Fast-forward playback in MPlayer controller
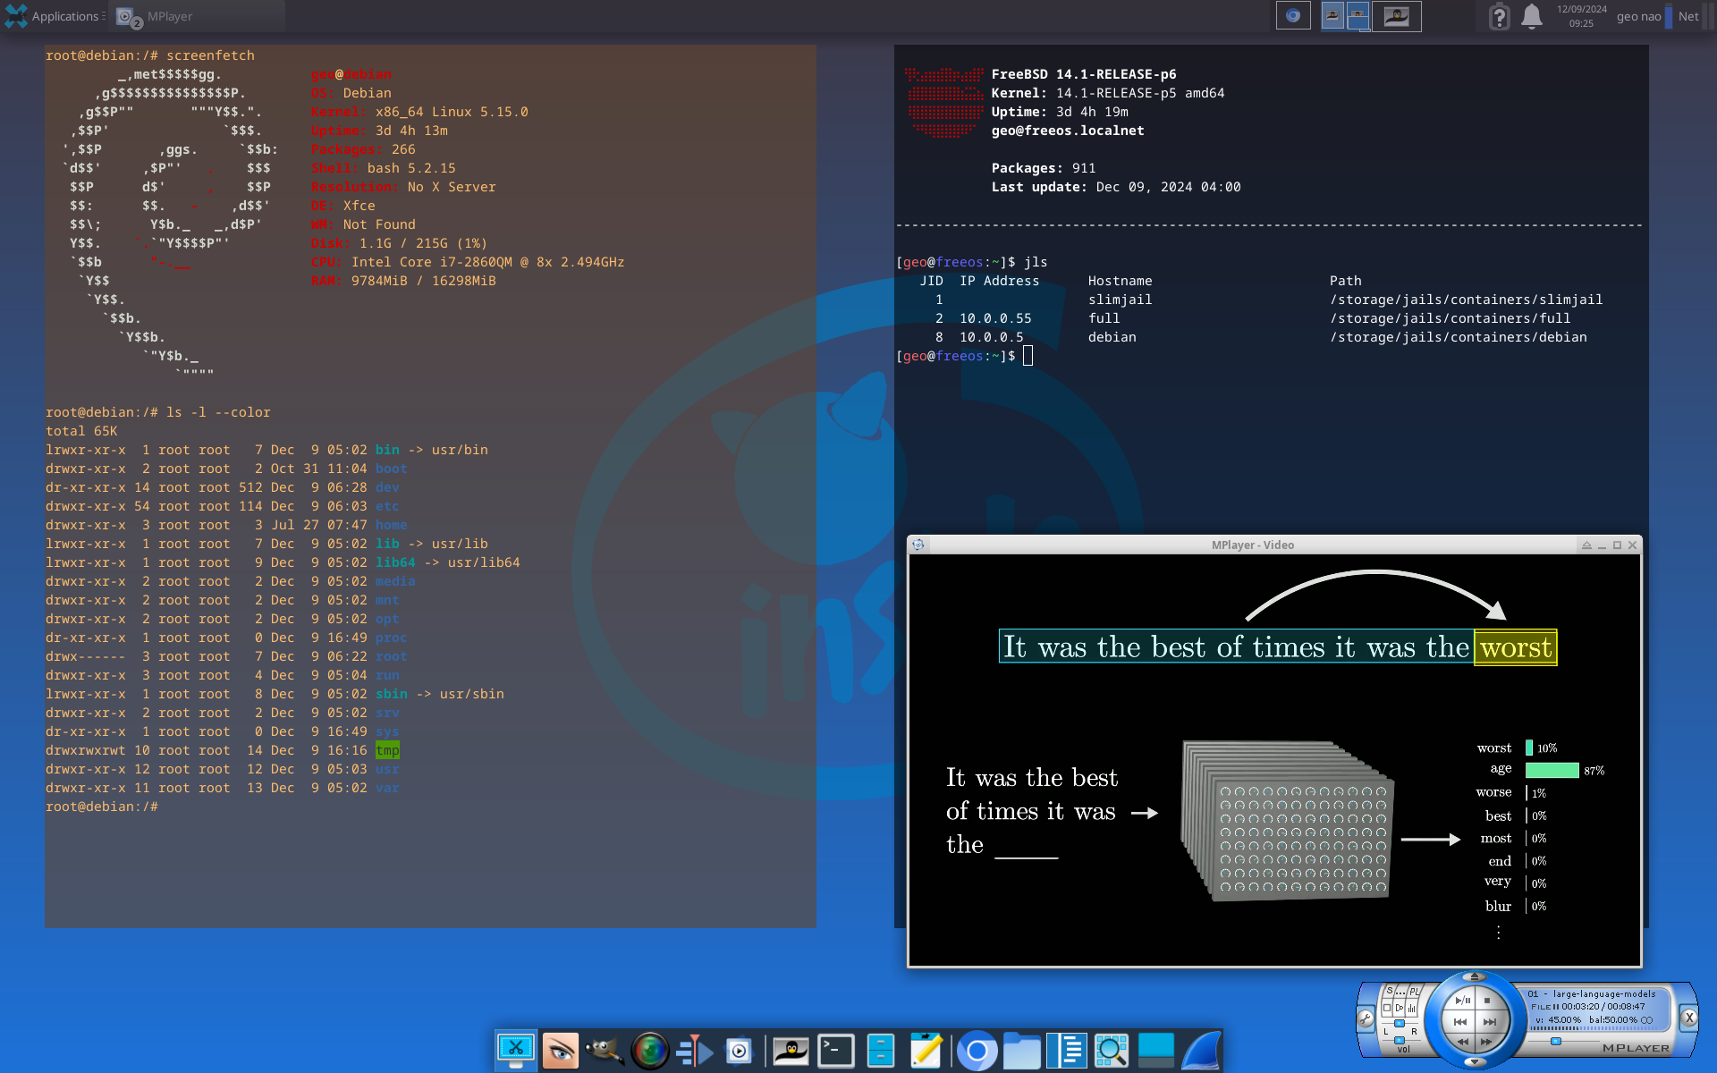Viewport: 1717px width, 1073px height. (x=1486, y=1042)
